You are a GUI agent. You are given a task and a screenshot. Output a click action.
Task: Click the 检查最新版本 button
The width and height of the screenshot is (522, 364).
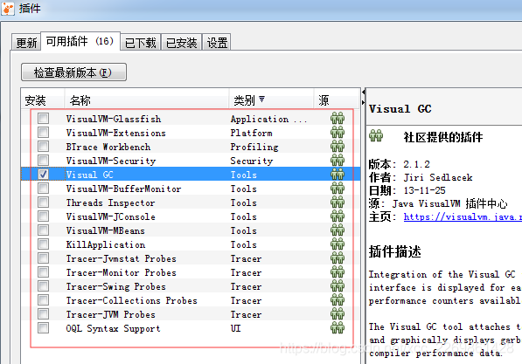click(x=73, y=72)
